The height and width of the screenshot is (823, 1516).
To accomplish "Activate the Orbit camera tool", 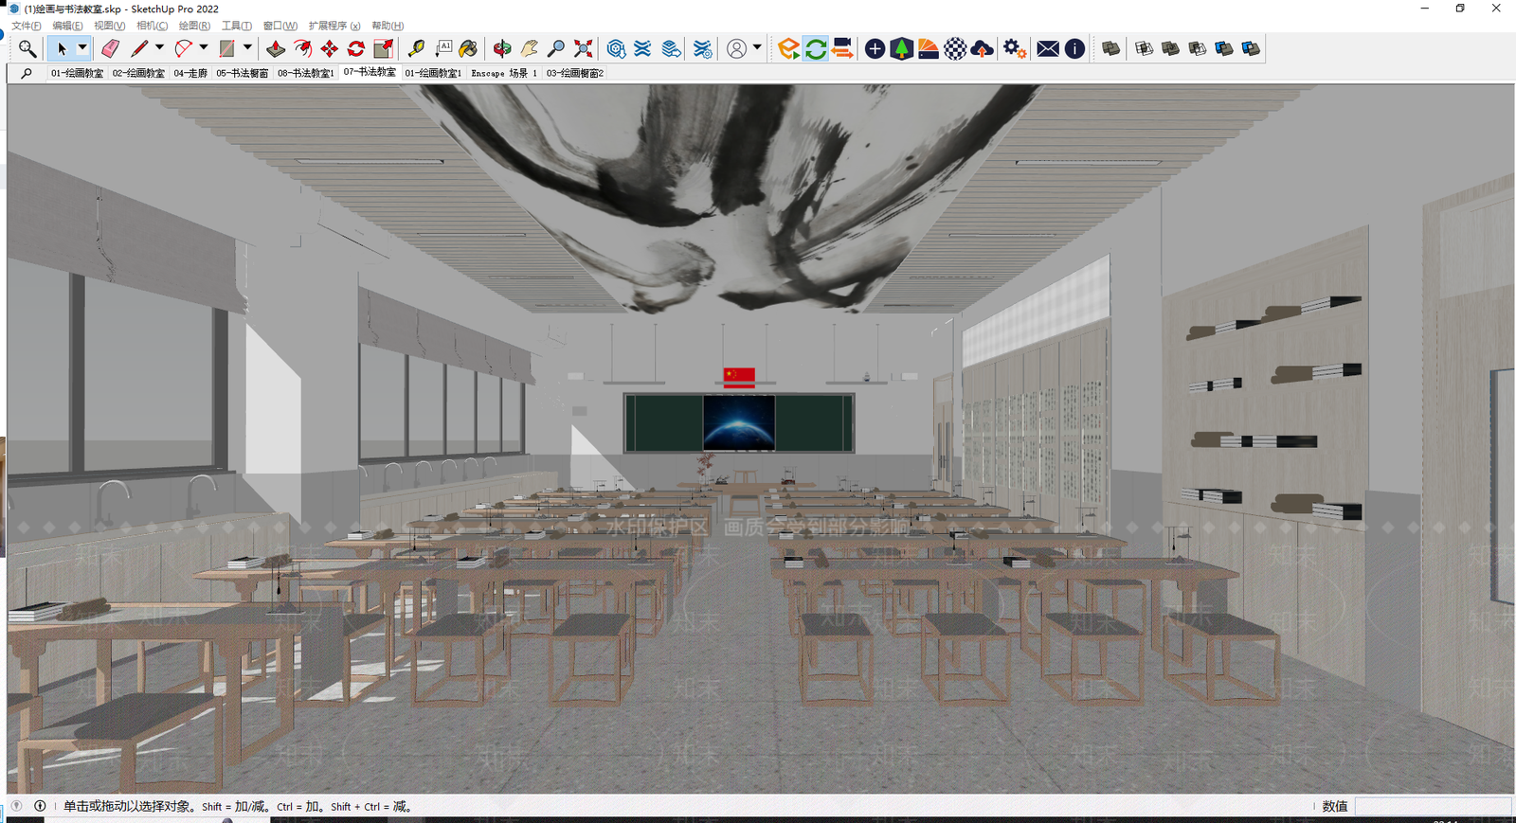I will pos(502,48).
